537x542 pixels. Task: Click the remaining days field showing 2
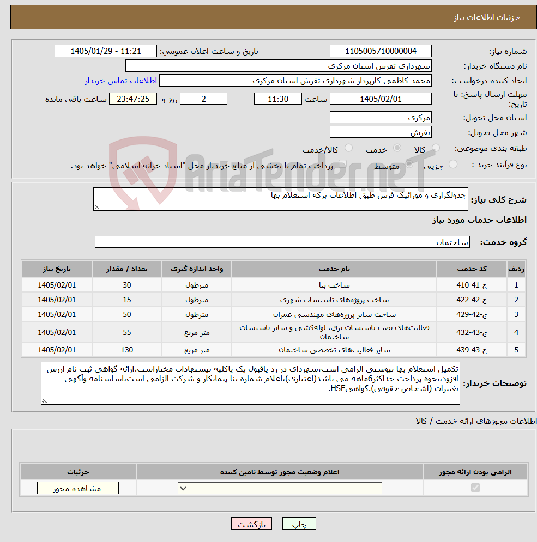click(x=203, y=99)
